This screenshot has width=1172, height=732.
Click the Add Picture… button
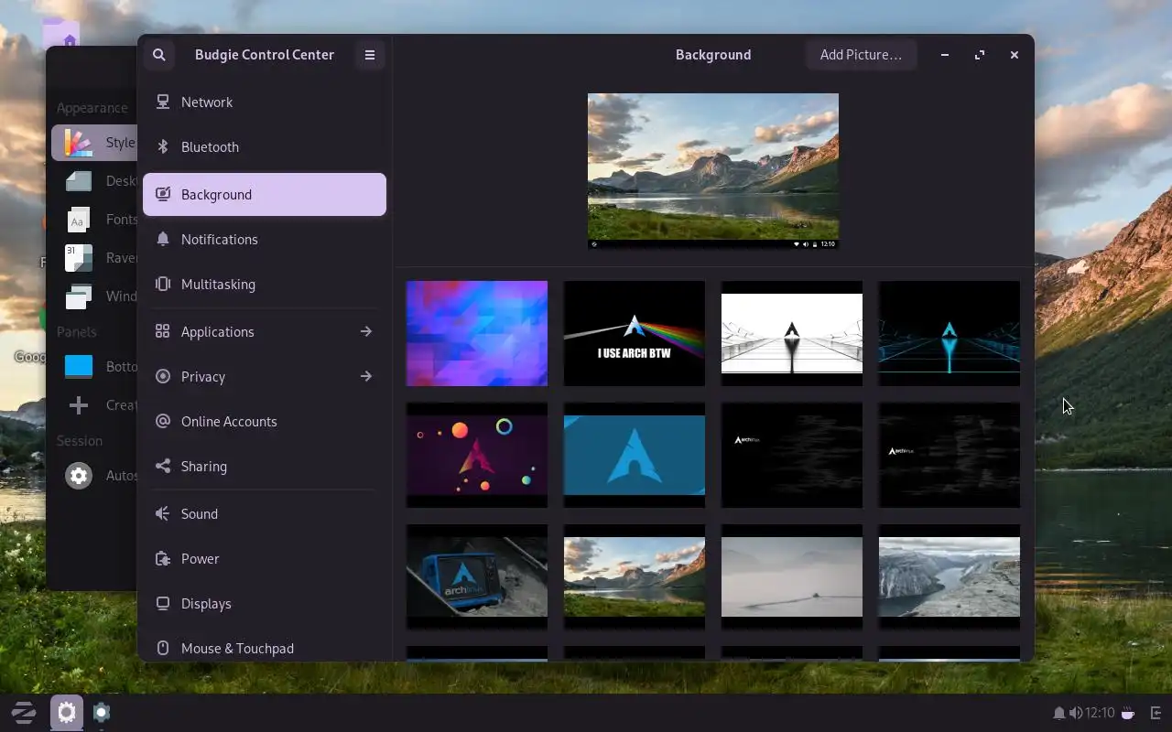click(861, 55)
